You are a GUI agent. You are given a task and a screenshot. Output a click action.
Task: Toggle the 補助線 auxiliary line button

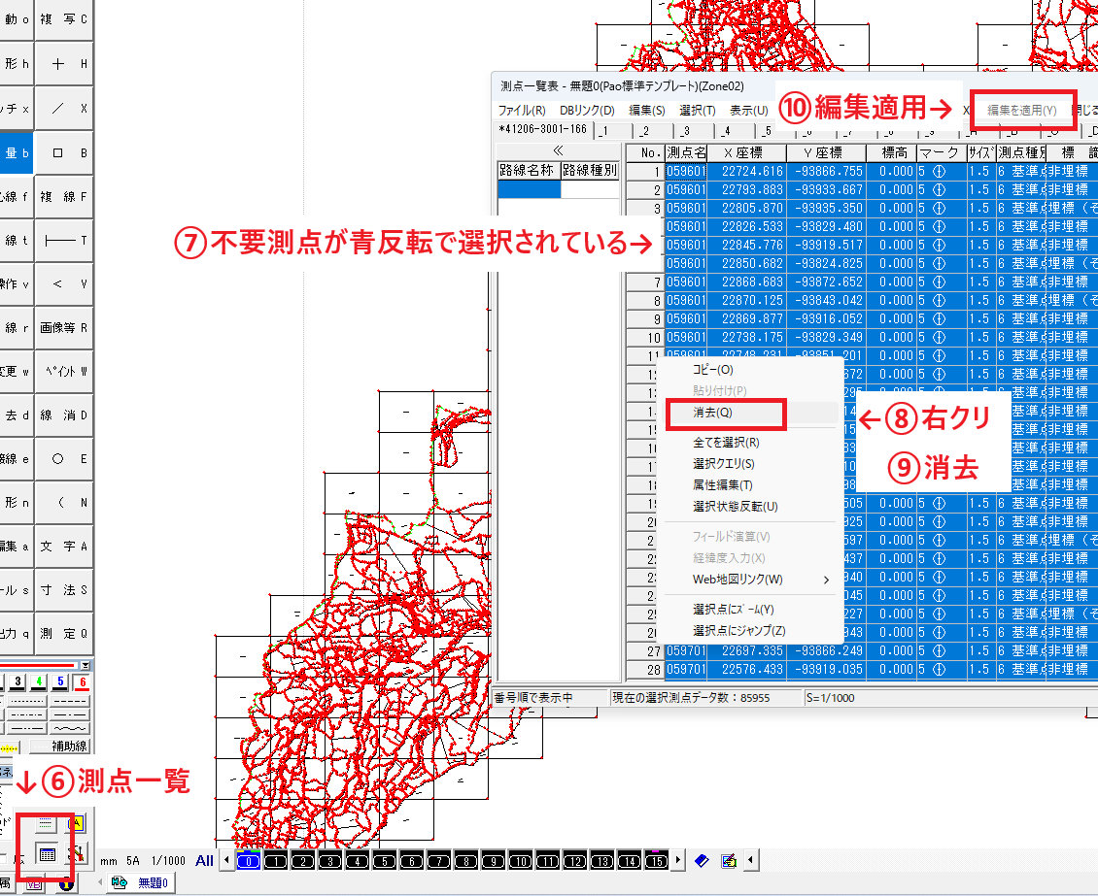tap(61, 747)
